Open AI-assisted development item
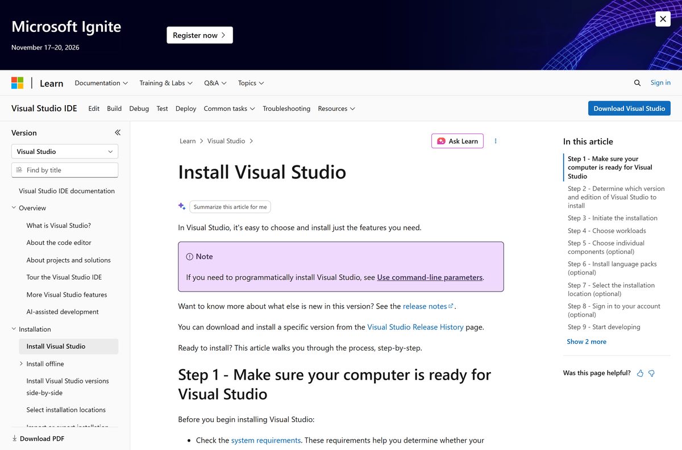682x450 pixels. pyautogui.click(x=63, y=312)
